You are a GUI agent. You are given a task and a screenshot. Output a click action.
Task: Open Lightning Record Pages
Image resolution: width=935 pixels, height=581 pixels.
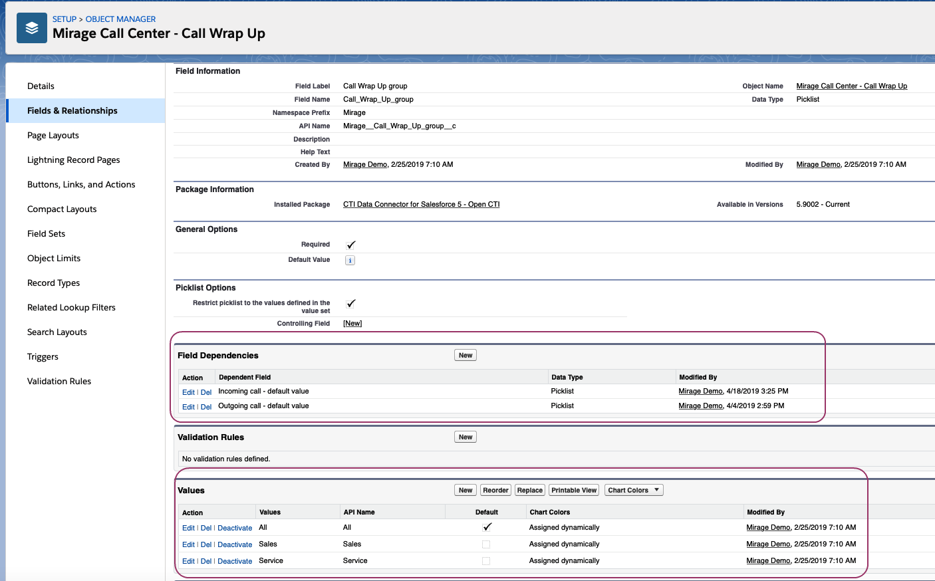(74, 160)
